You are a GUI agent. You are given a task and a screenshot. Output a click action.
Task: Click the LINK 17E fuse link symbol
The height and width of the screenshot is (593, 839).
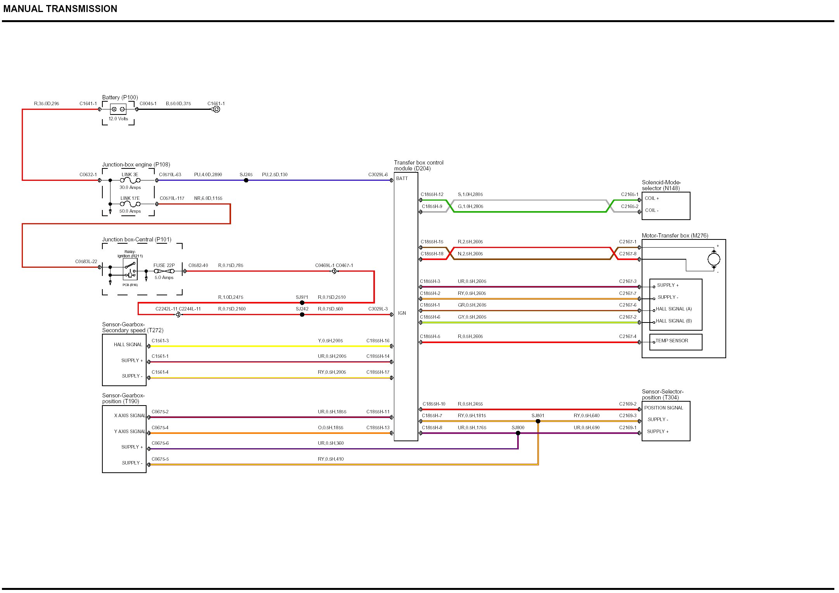[130, 204]
